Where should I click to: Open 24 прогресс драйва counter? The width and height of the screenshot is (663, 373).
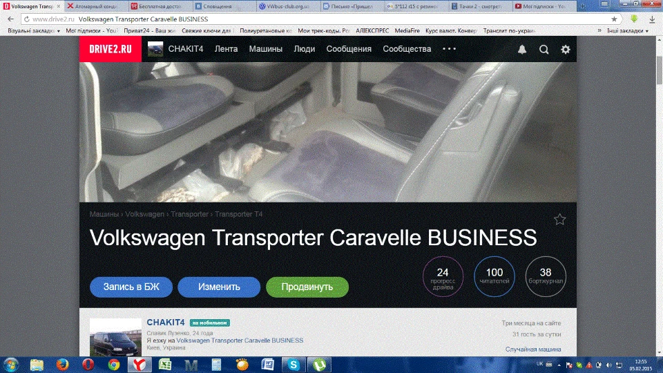pos(443,276)
